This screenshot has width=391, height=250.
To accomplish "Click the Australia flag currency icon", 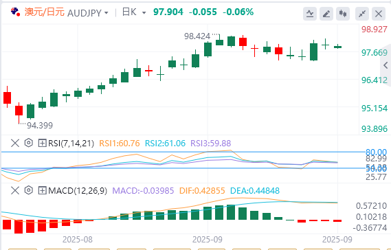I will click(x=15, y=12).
